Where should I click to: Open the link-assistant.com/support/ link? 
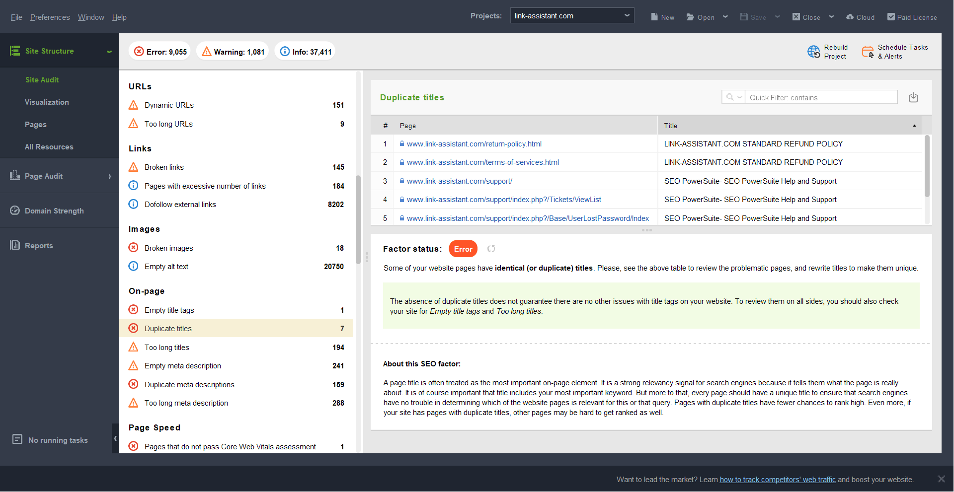[459, 181]
